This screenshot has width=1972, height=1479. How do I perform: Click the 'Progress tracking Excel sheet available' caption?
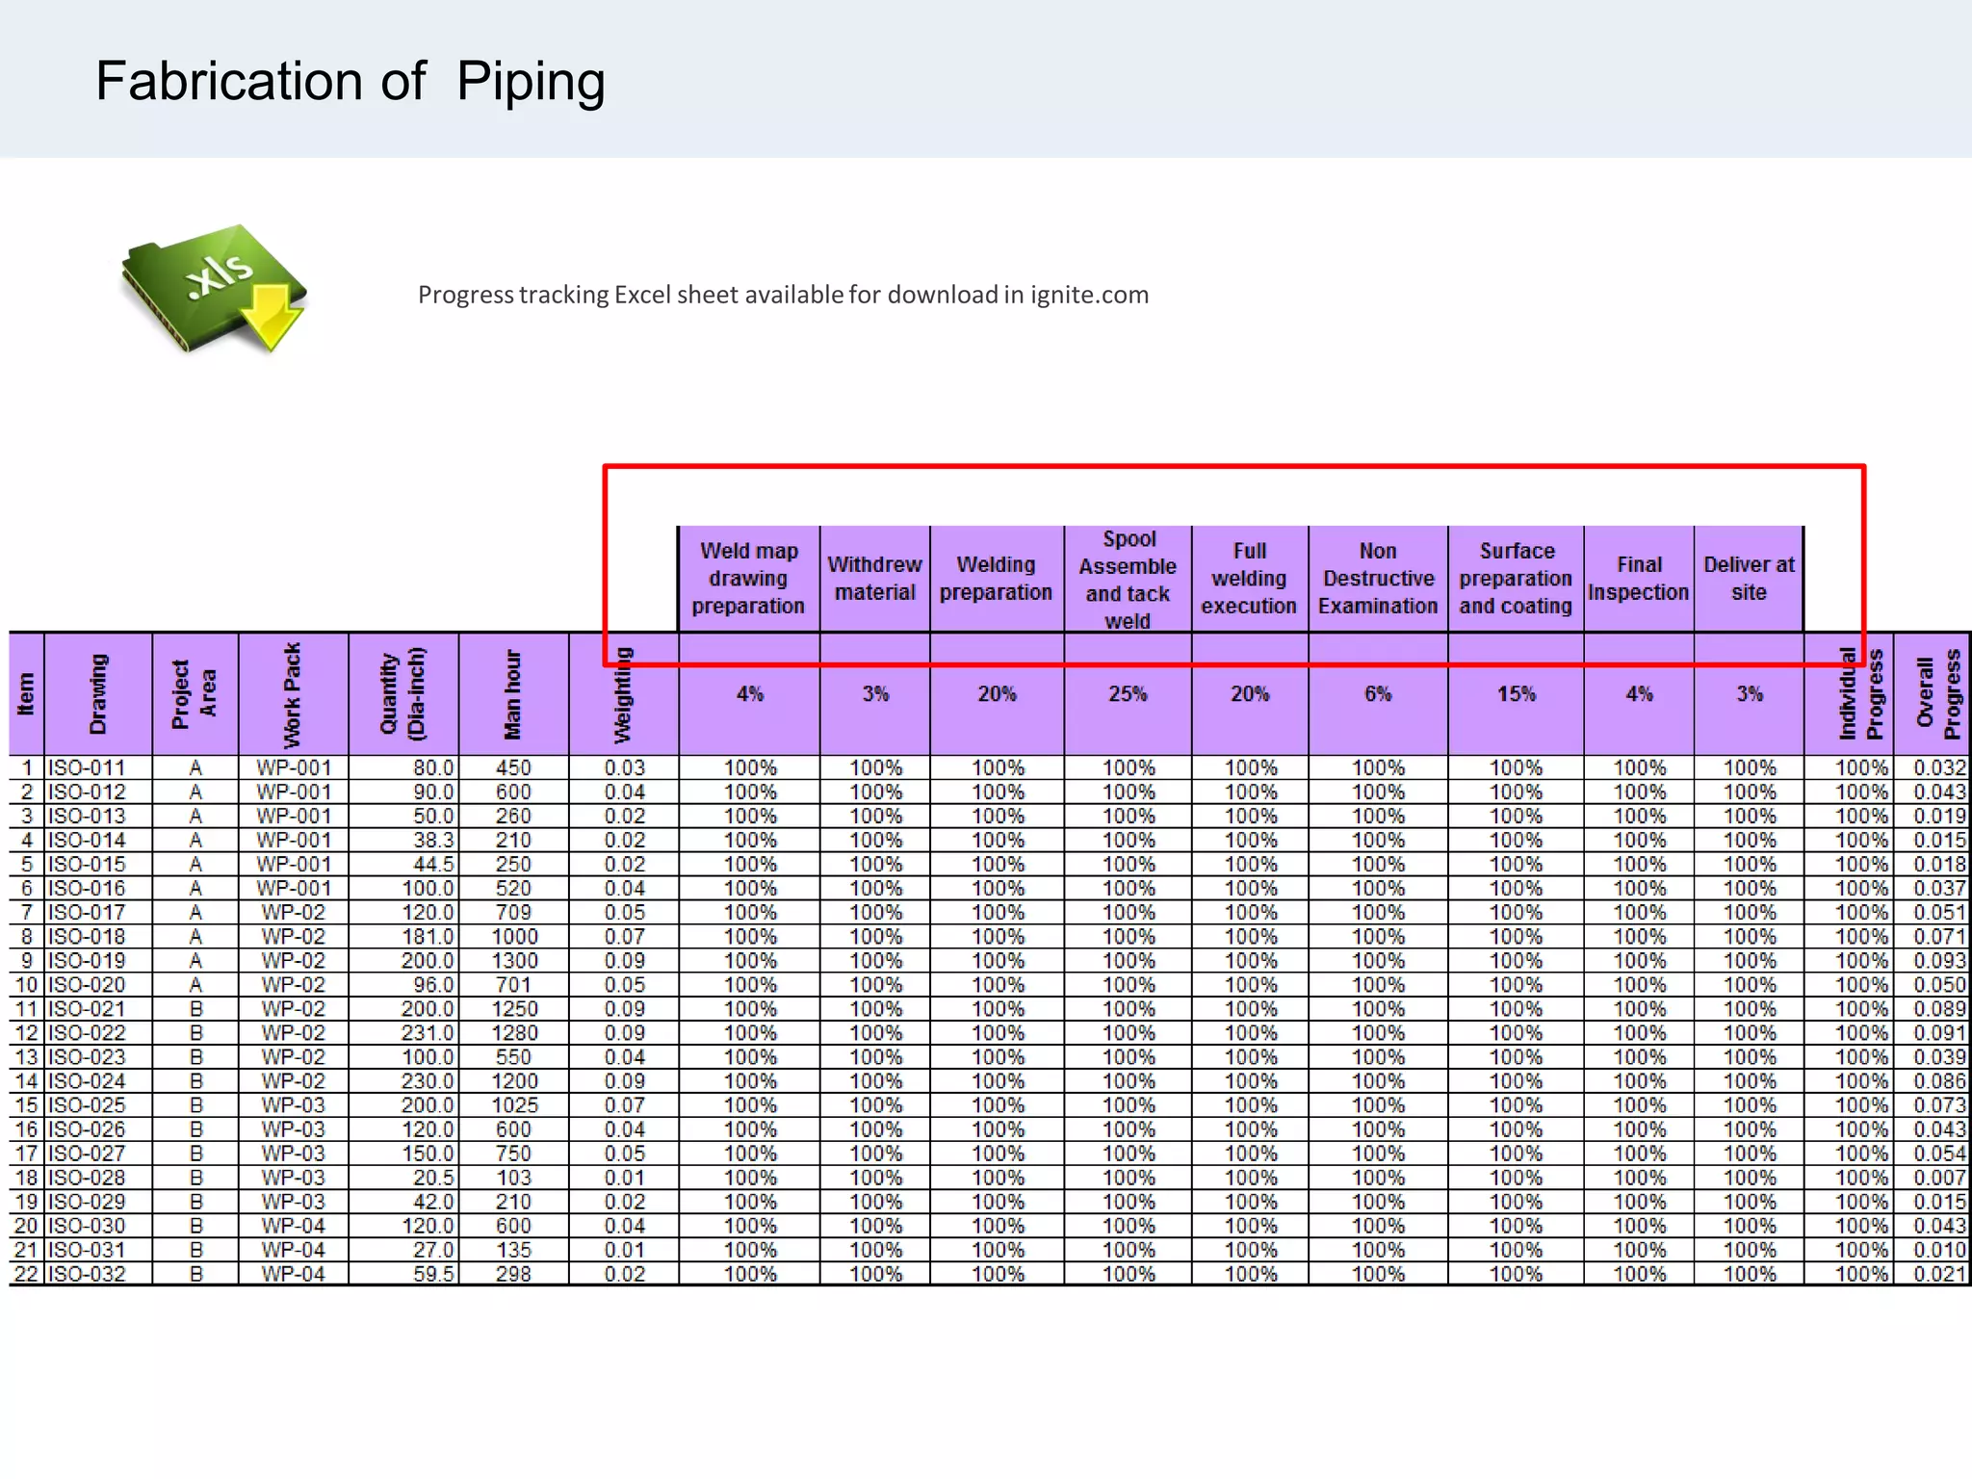point(783,295)
